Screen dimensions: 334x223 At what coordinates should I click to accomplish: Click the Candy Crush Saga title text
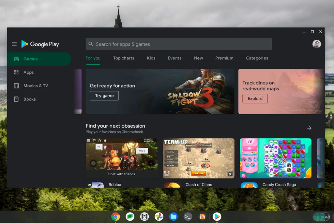point(279,185)
